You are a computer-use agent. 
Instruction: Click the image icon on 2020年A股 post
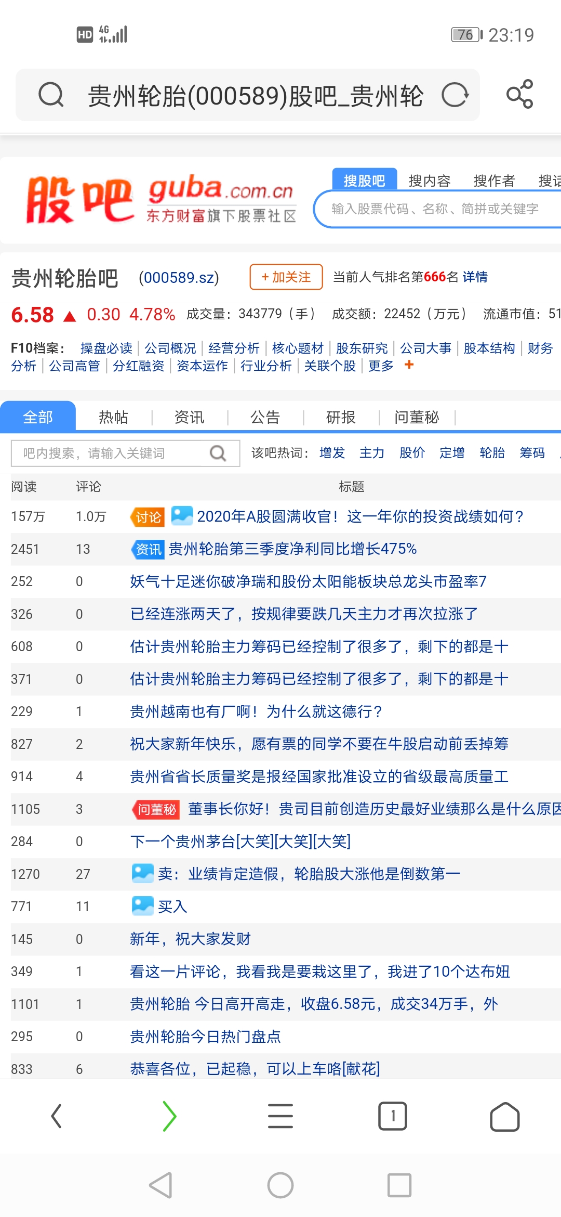(182, 516)
